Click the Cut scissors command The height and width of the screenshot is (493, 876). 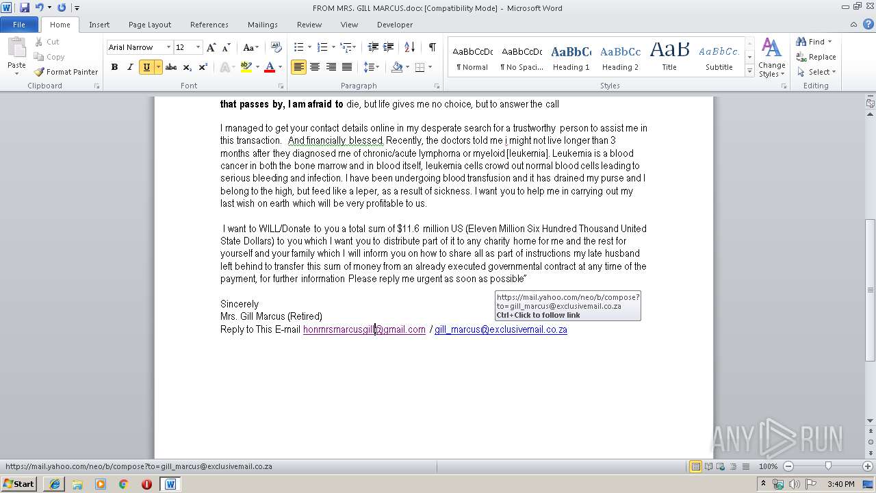click(47, 42)
